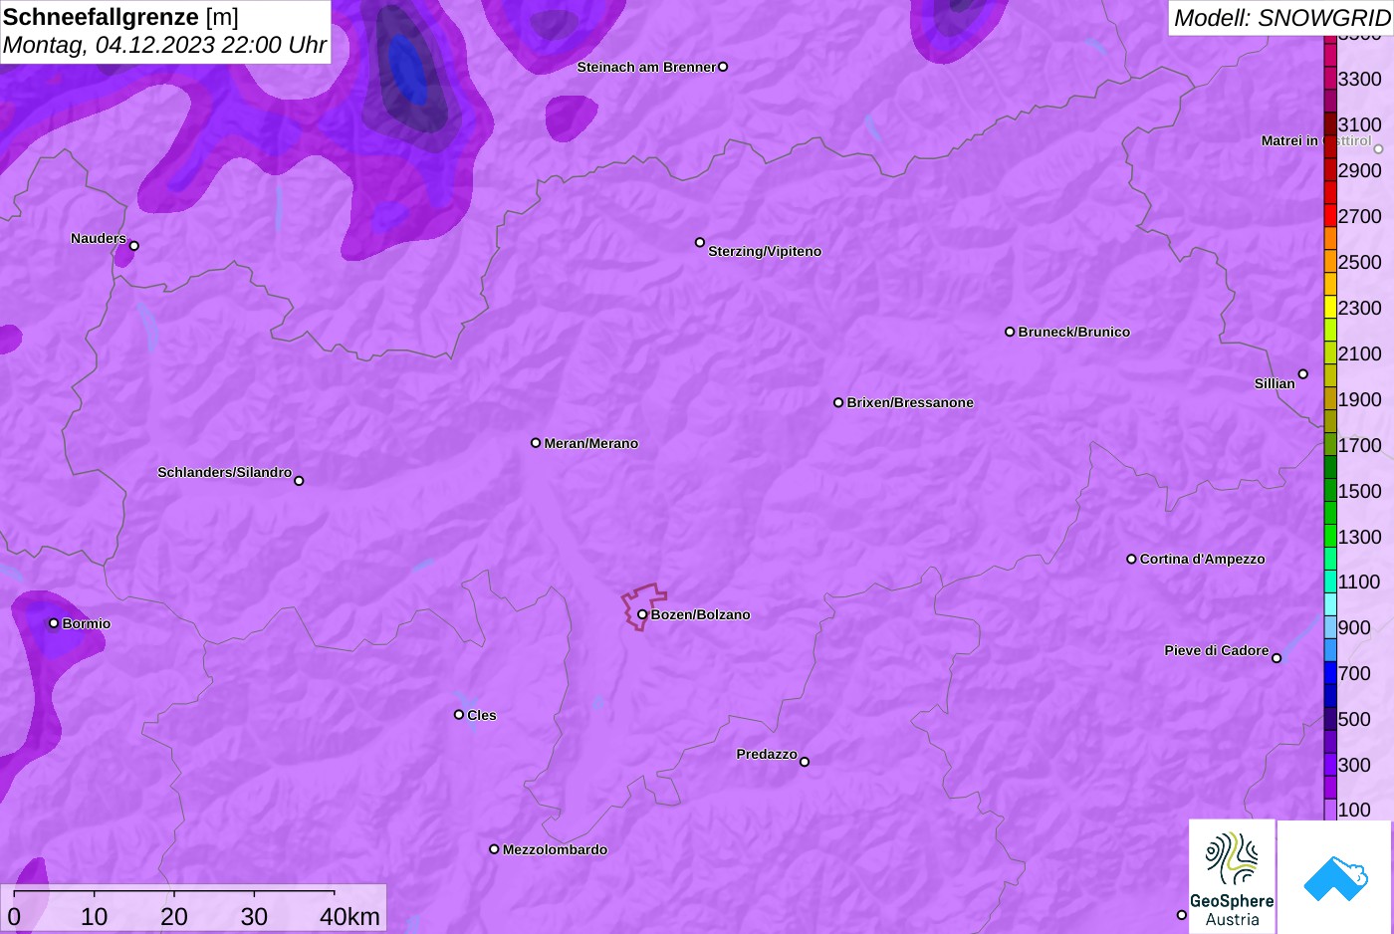Click the Bormio location marker
1394x934 pixels.
(54, 623)
